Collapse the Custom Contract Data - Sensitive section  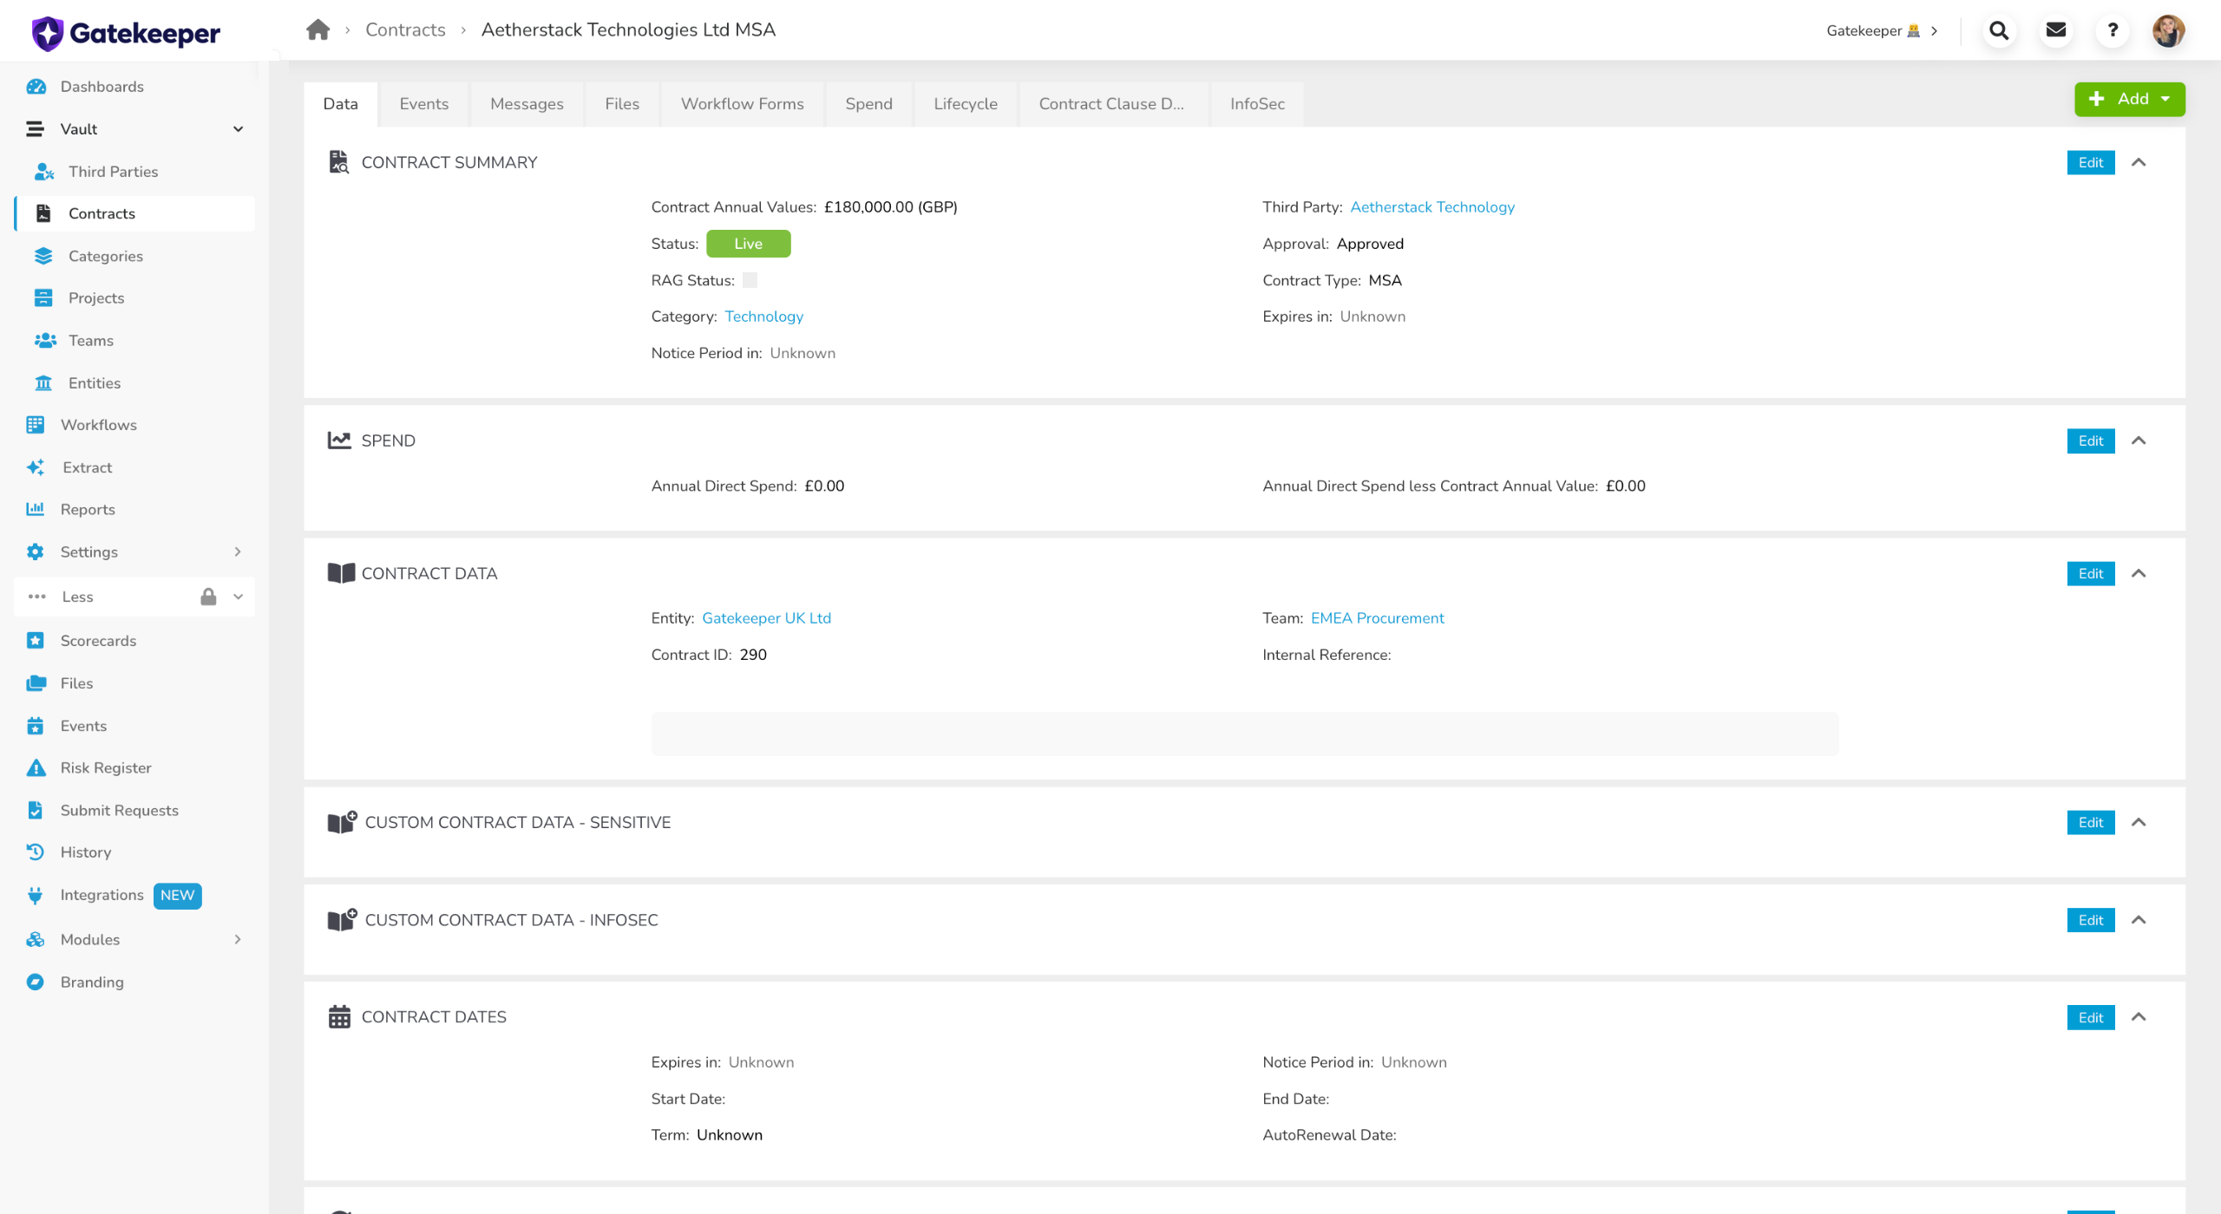pyautogui.click(x=2139, y=822)
